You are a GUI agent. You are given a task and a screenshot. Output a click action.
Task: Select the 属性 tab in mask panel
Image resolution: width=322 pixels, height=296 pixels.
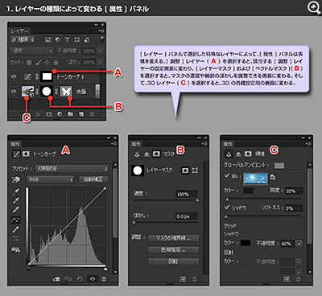136,144
